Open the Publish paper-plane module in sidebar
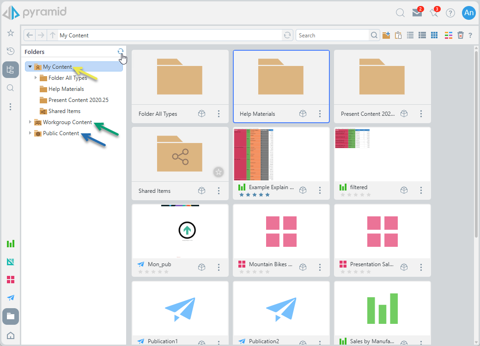The image size is (480, 346). click(x=11, y=298)
